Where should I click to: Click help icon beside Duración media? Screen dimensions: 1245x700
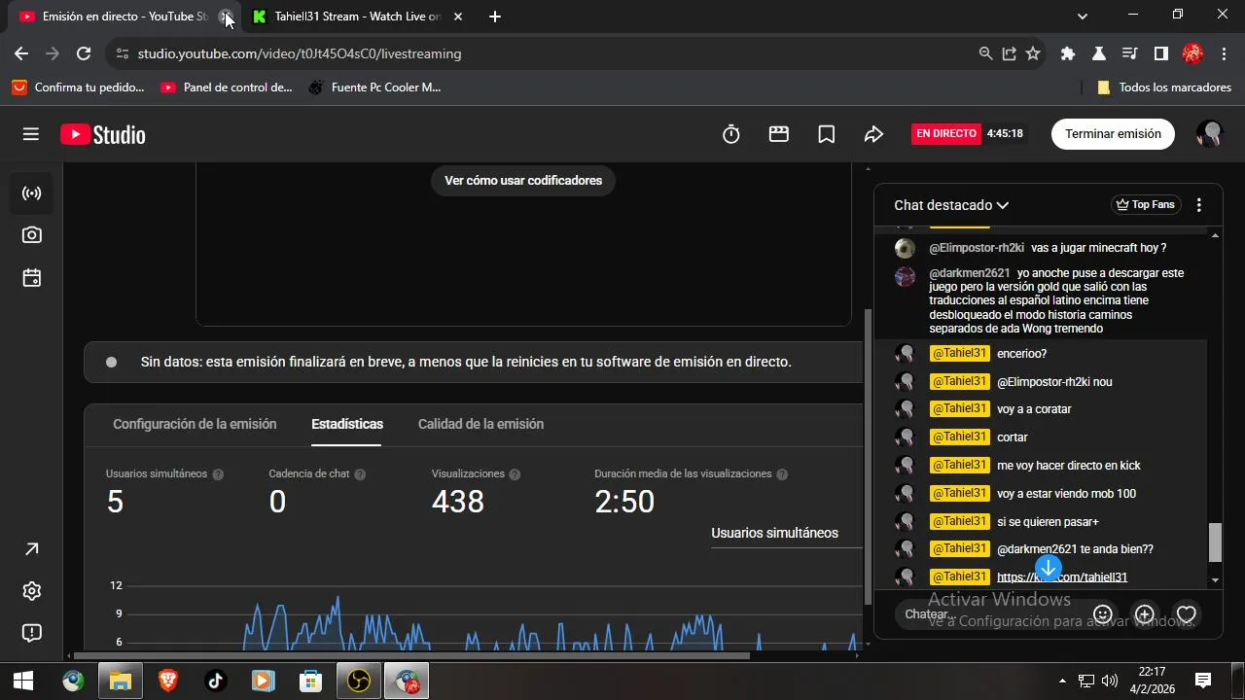(x=782, y=474)
